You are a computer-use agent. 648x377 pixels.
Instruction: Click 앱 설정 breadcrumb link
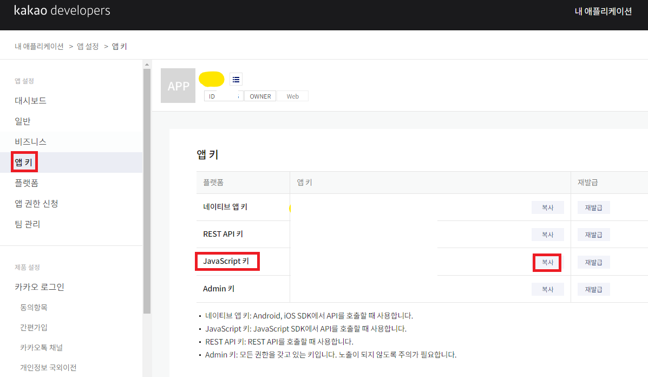(88, 46)
